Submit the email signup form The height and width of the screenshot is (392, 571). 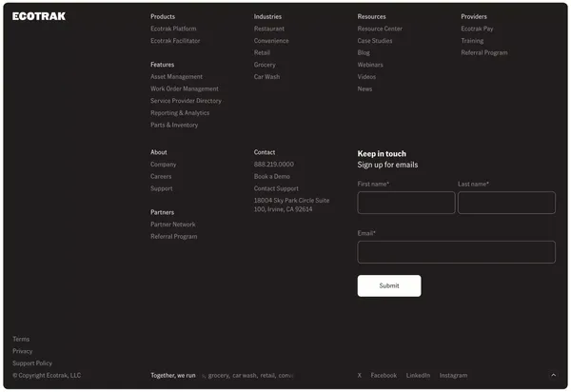(389, 285)
